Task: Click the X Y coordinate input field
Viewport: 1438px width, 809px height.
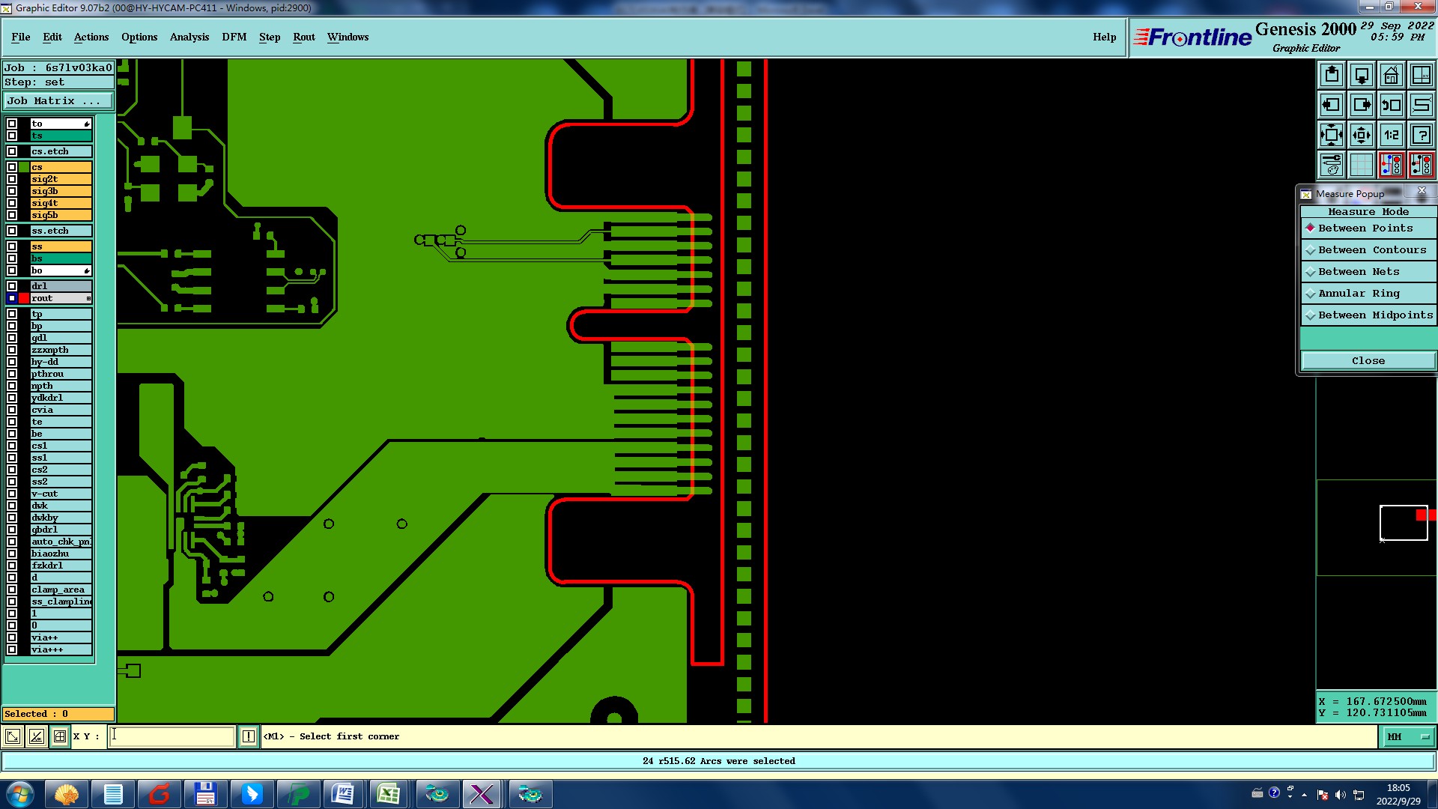Action: pyautogui.click(x=172, y=736)
